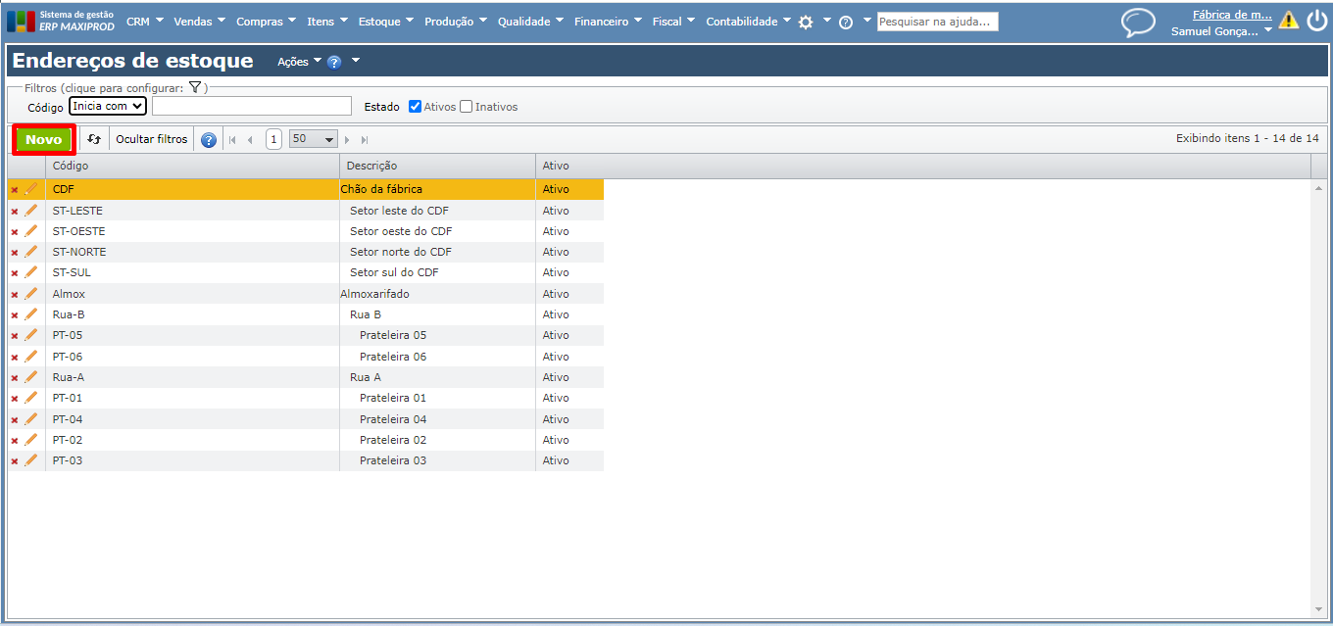The width and height of the screenshot is (1333, 626).
Task: Expand the top help menu dropdown arrow
Action: pos(866,20)
